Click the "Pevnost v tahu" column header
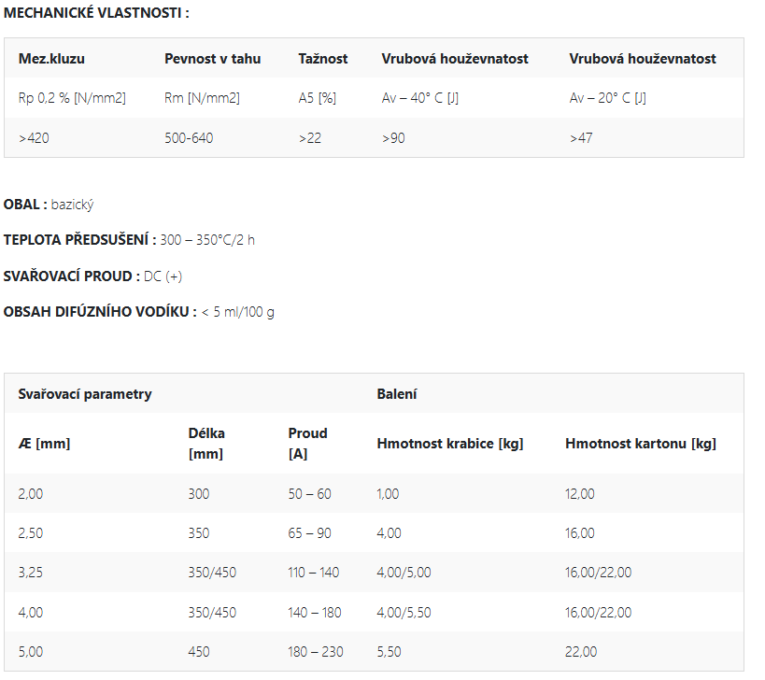Screen dimensions: 765x680 point(212,59)
